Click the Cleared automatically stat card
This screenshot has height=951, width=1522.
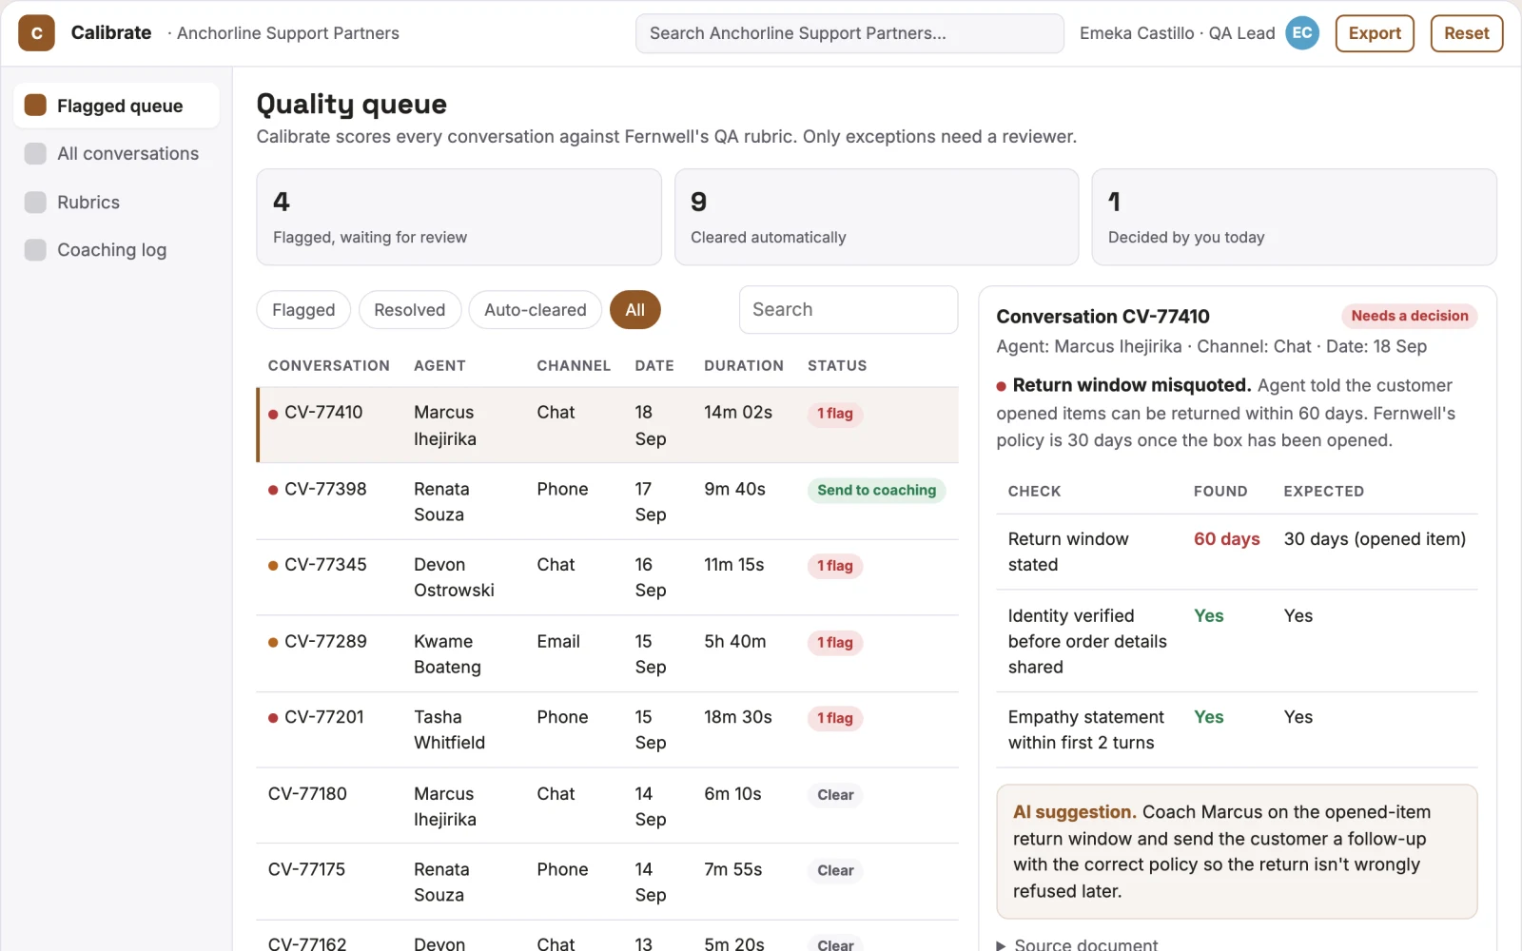click(876, 217)
